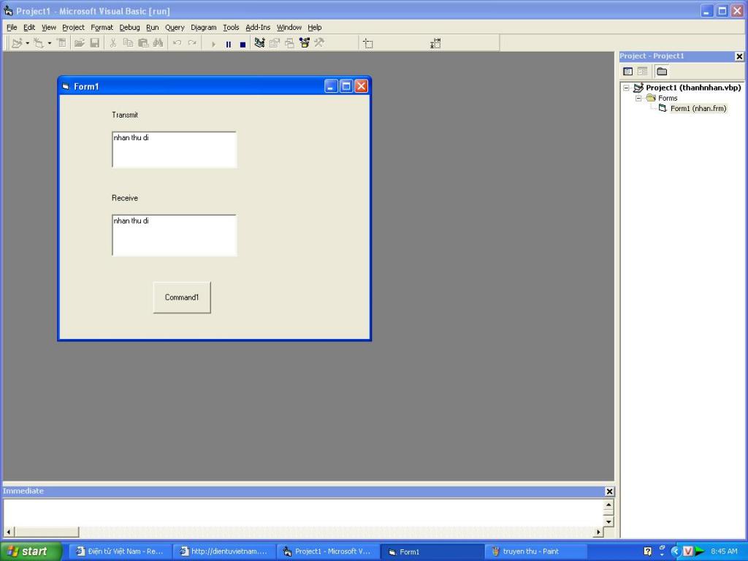Click the Redo toolbar icon
Screen dimensions: 748x561
click(192, 43)
